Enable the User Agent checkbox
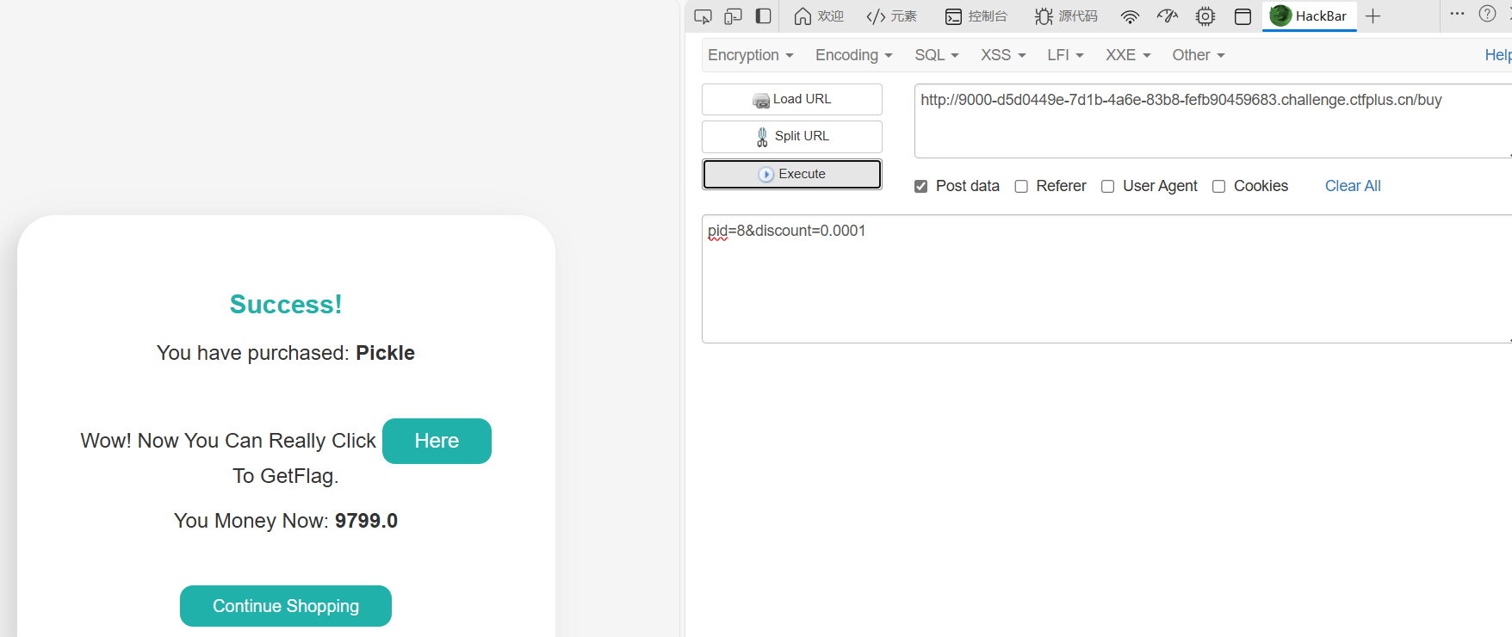 (x=1107, y=187)
